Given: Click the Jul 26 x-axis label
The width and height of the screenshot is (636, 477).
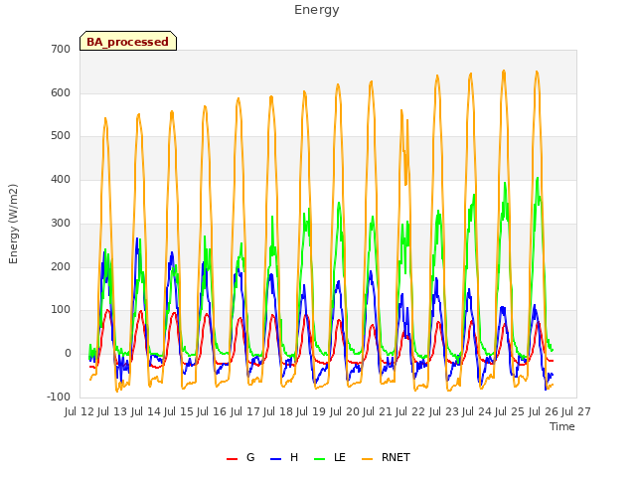Looking at the screenshot, I should 544,412.
